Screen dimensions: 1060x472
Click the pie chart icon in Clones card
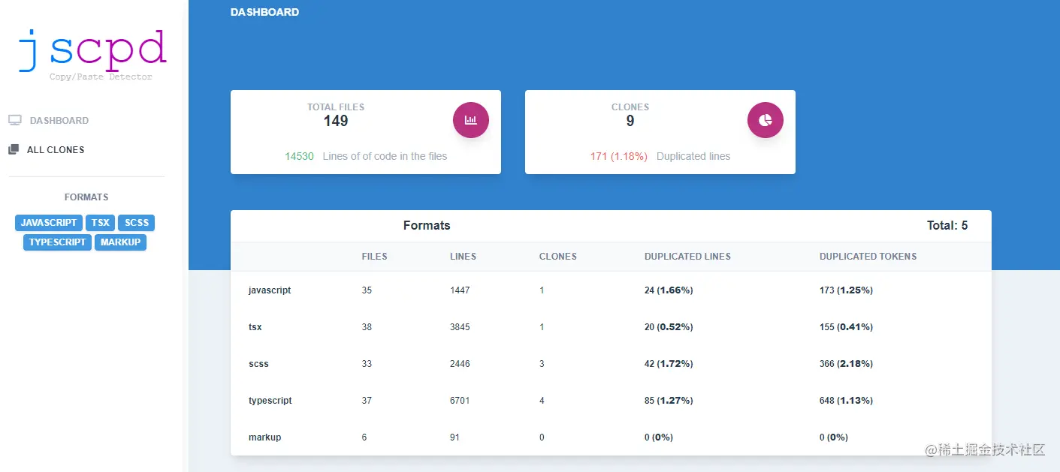pyautogui.click(x=766, y=120)
